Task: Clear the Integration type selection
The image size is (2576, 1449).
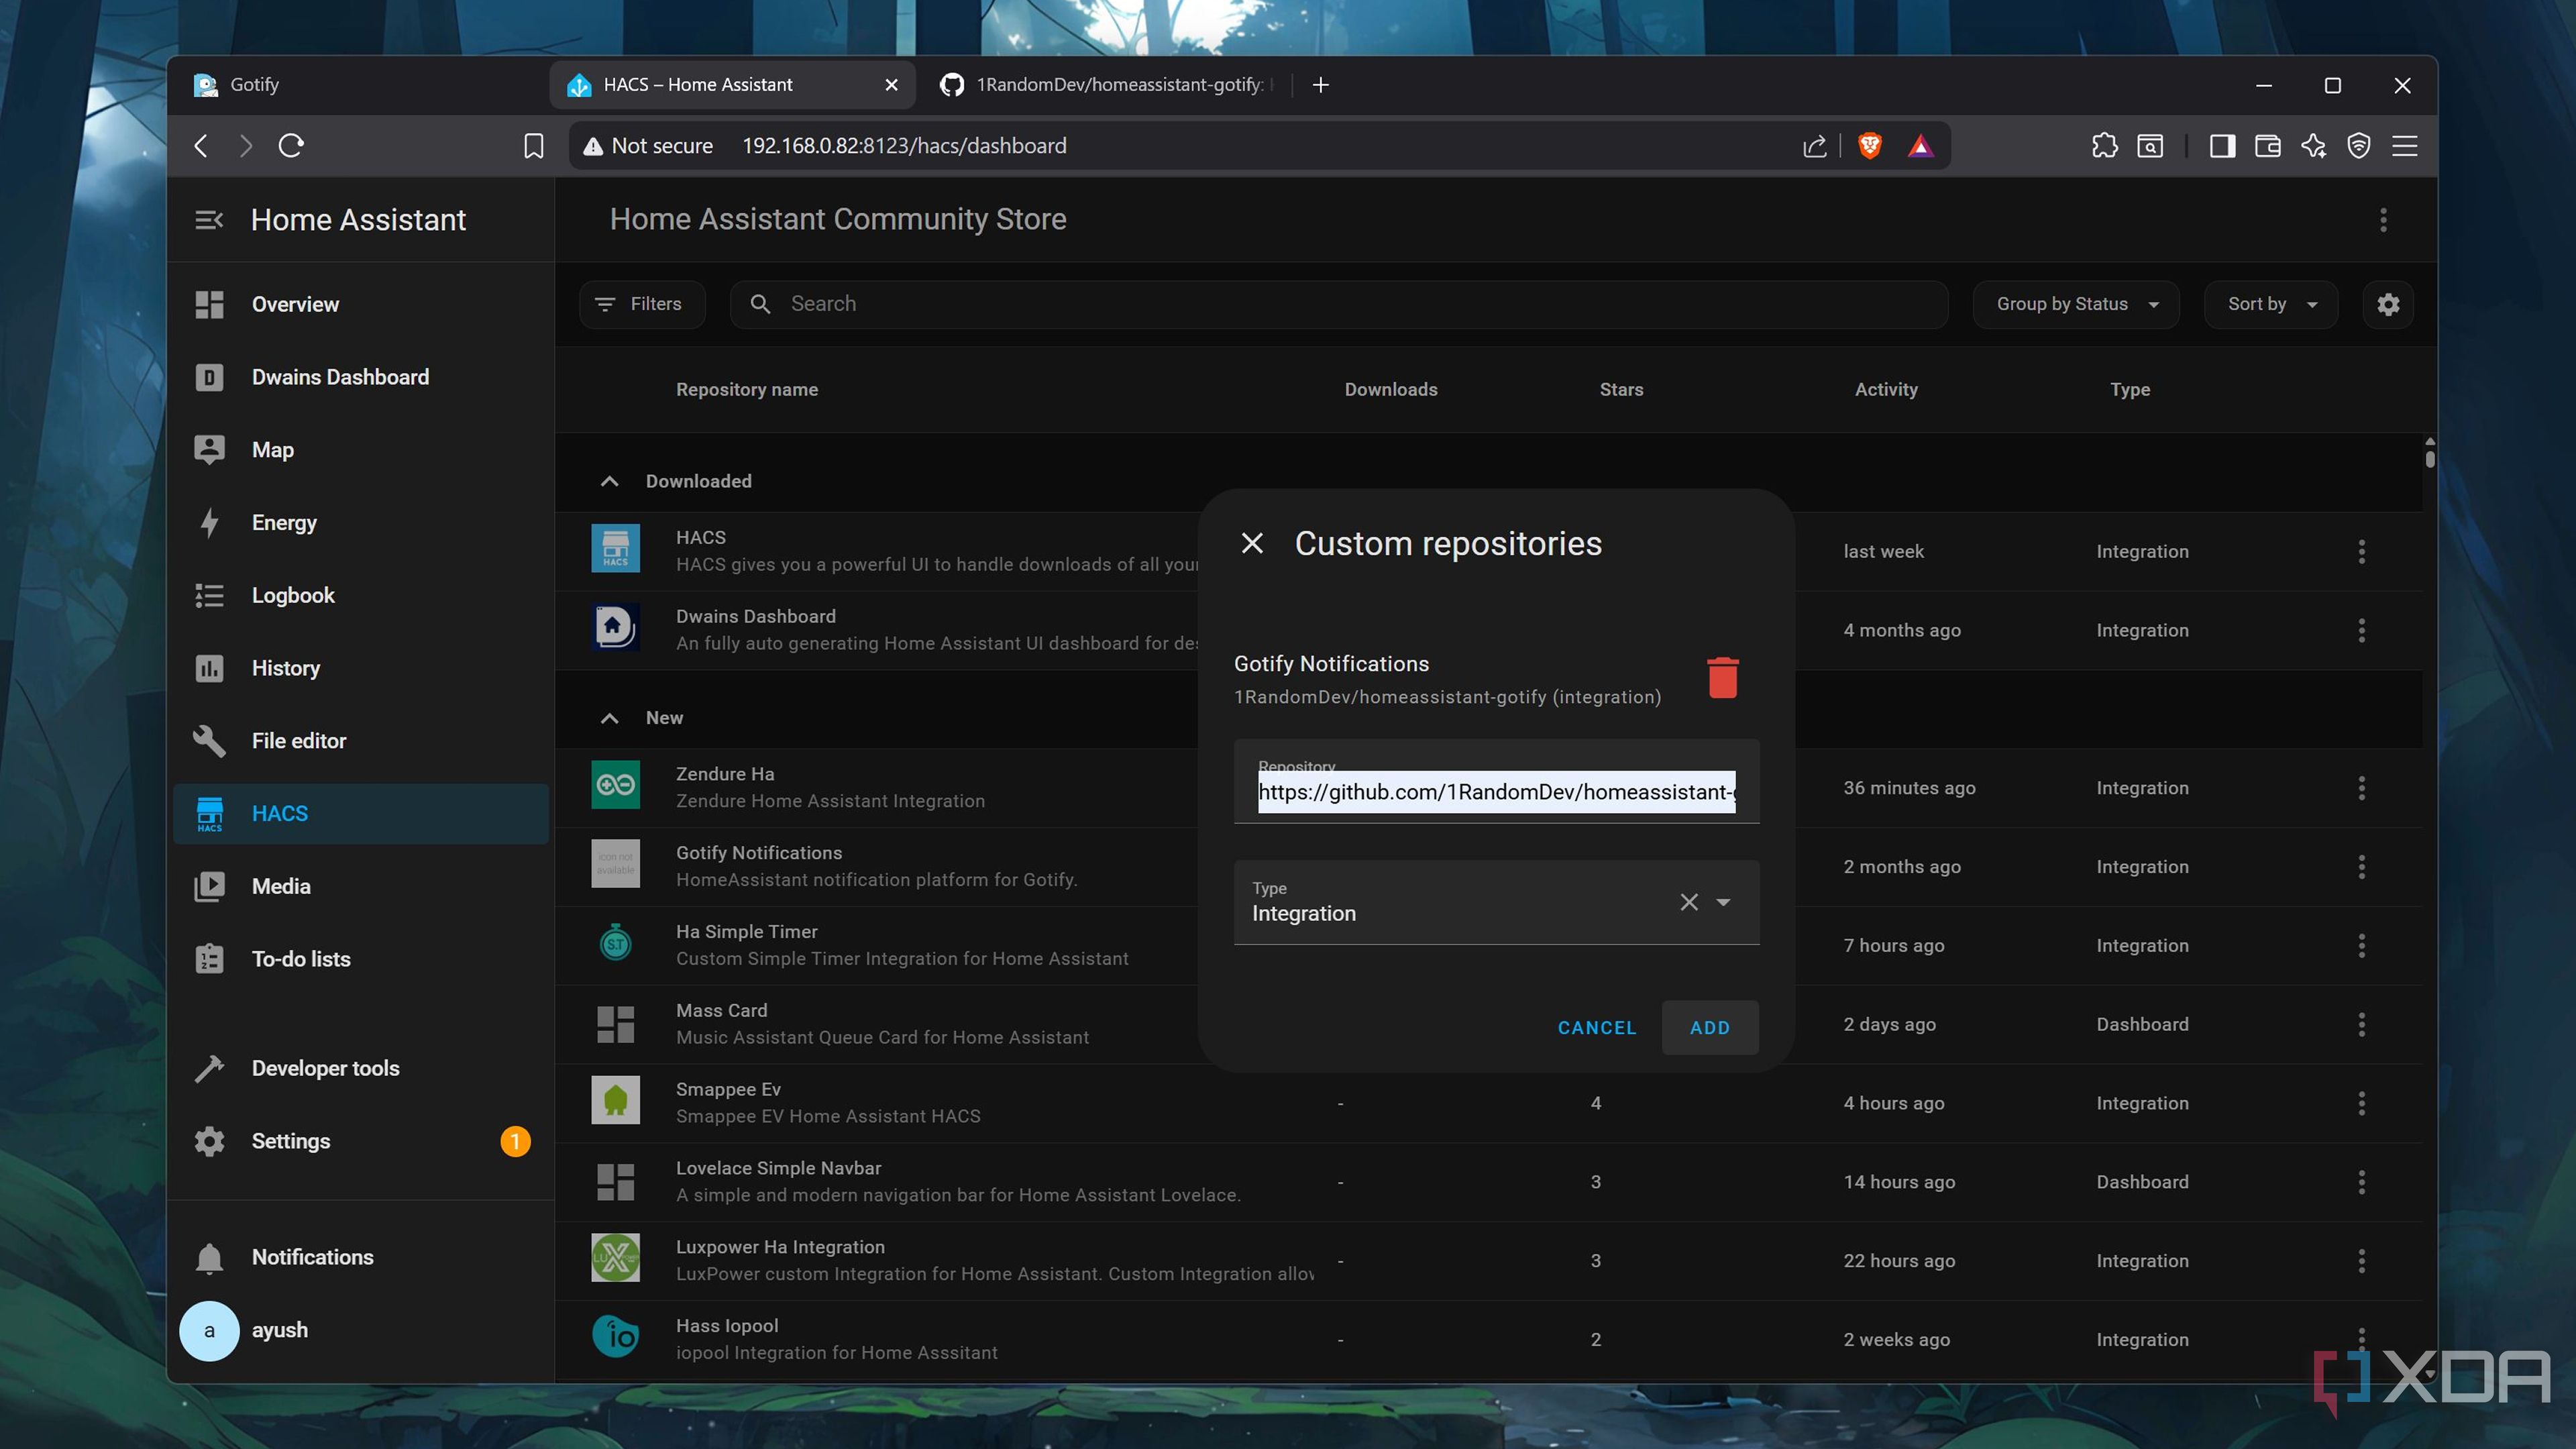Action: [x=1689, y=902]
